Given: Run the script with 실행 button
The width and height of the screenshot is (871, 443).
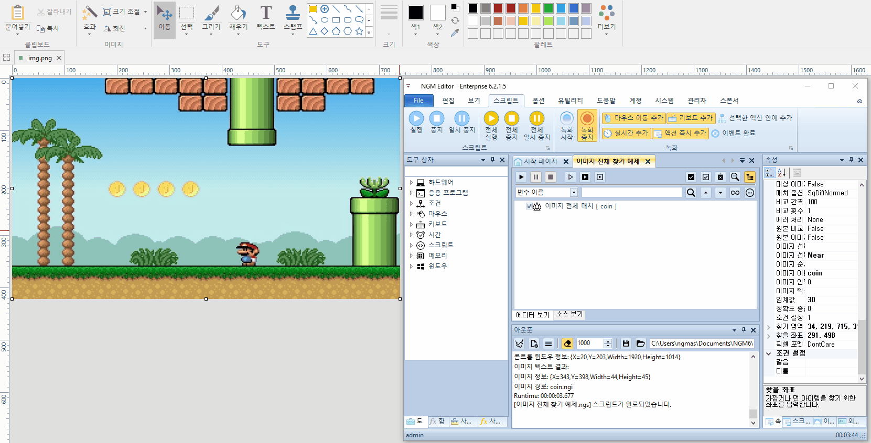Looking at the screenshot, I should pos(416,123).
